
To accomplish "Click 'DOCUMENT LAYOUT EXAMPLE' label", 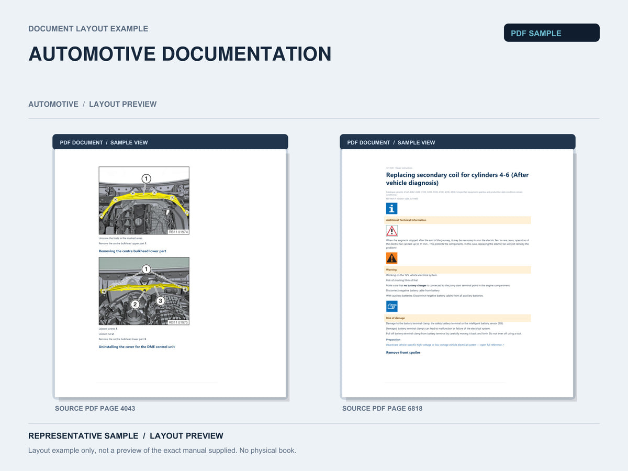I will 88,29.
